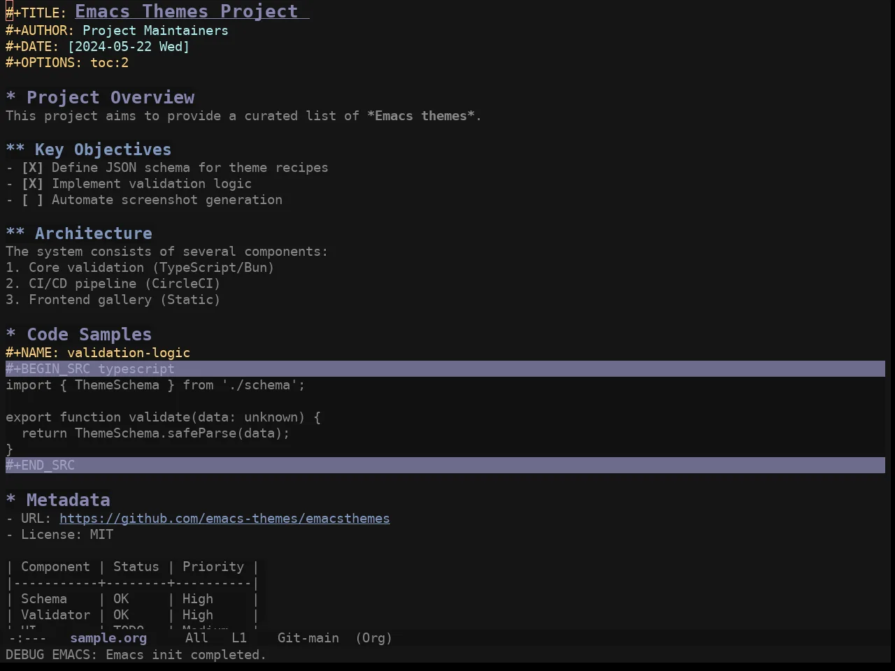Toggle the Define JSON schema checkbox
Viewport: 895px width, 671px height.
tap(32, 168)
